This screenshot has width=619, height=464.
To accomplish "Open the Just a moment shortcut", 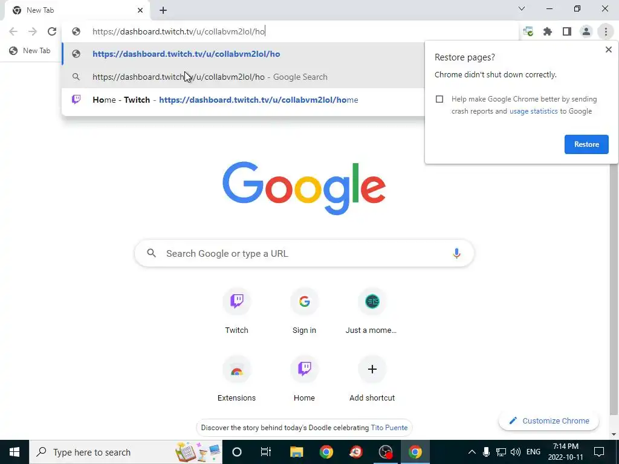I will click(372, 311).
